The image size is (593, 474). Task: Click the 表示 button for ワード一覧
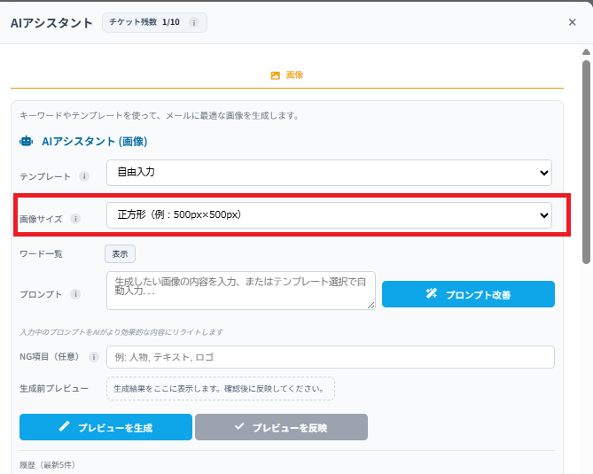coord(120,254)
